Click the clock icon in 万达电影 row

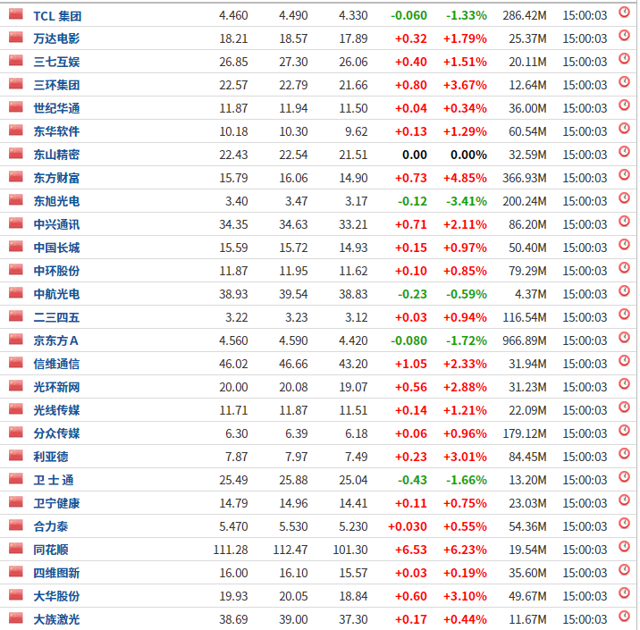pyautogui.click(x=624, y=36)
